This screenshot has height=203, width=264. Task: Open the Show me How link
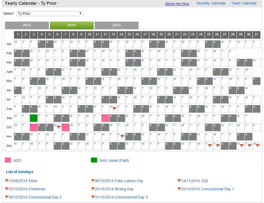[x=177, y=4]
